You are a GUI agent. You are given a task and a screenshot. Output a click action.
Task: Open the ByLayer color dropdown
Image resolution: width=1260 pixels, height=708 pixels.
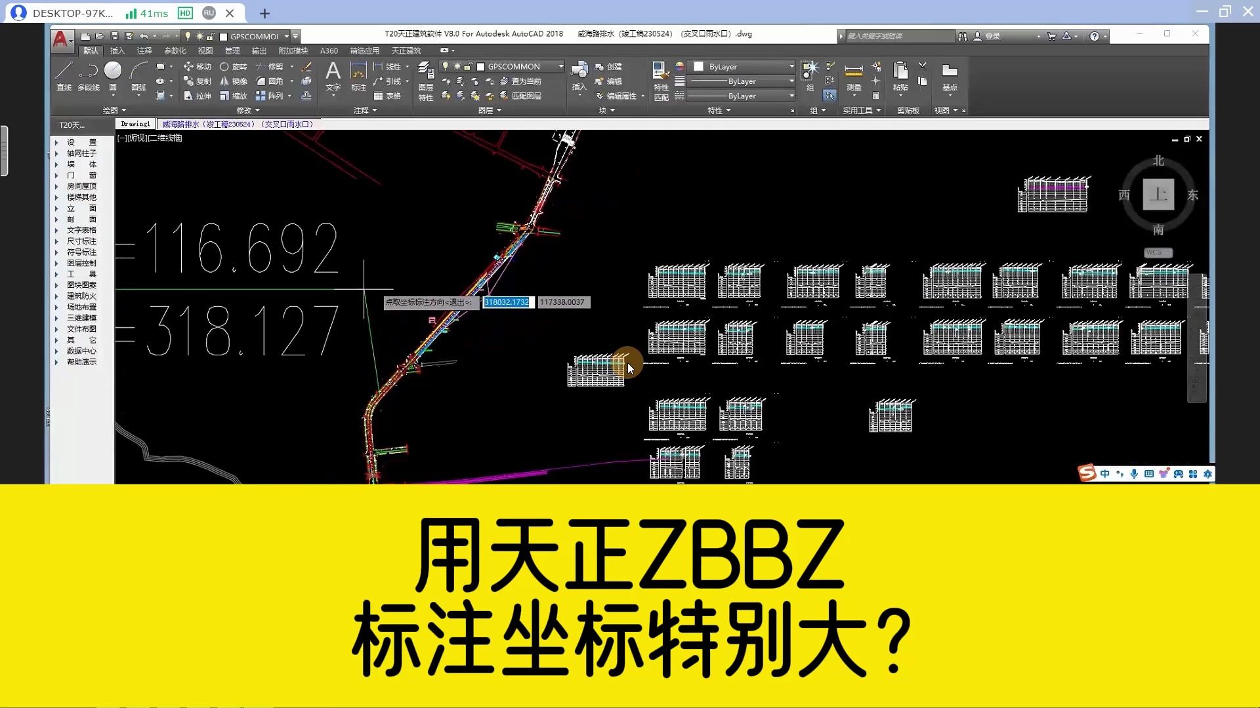click(791, 66)
